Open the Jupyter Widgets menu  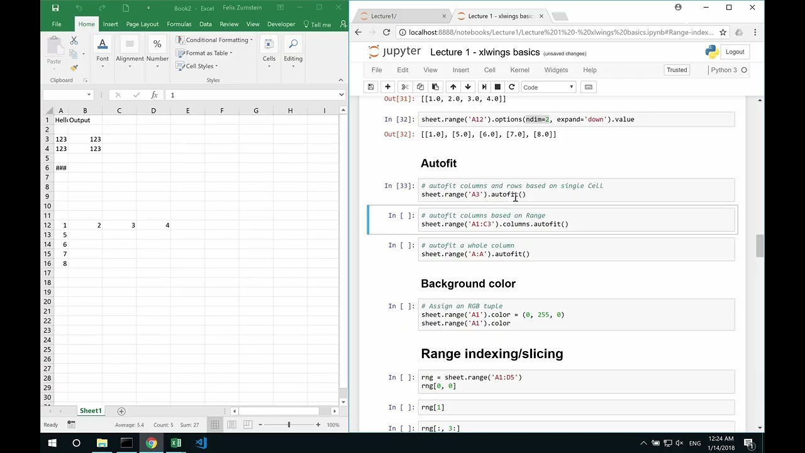coord(556,70)
